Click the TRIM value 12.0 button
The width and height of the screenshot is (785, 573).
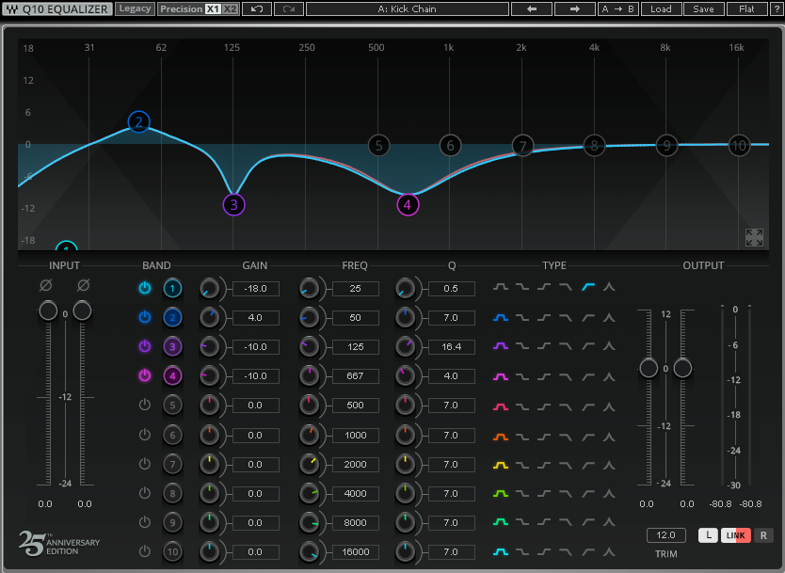click(665, 535)
